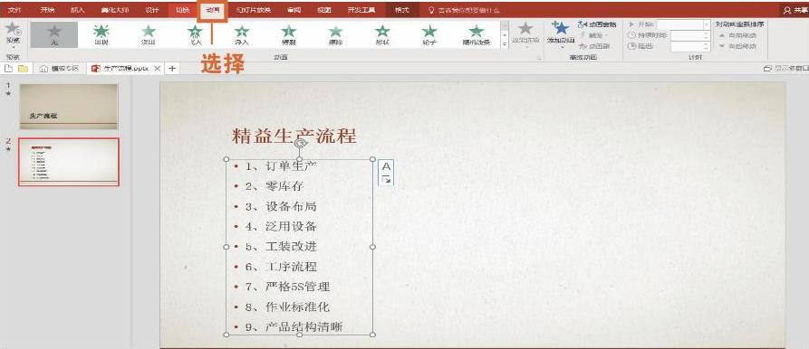
Task: Choose the 擦除 (Wipe) animation effect
Action: [x=335, y=35]
